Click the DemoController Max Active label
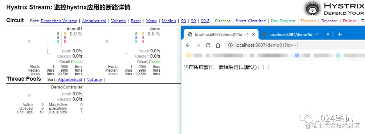 tap(58, 105)
